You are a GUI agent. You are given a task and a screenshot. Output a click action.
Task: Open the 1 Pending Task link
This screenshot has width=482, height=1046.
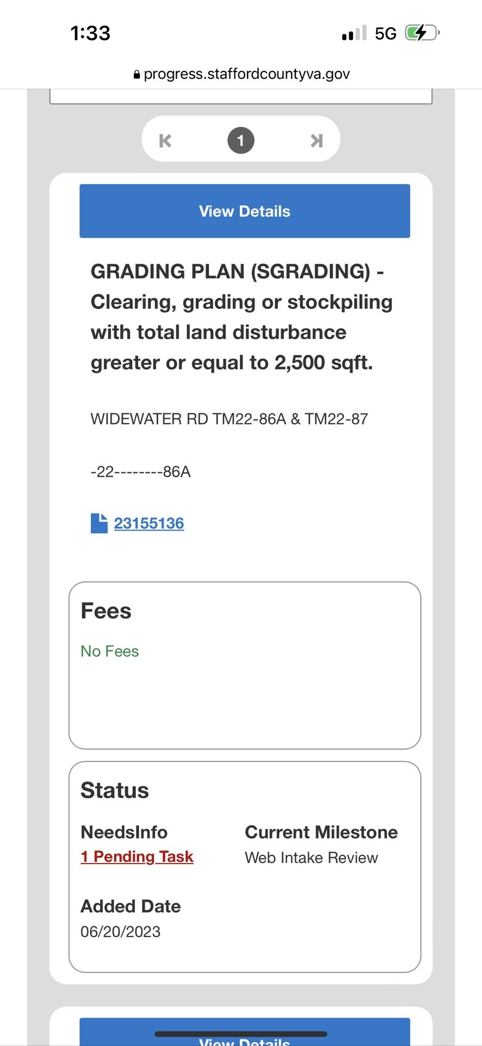click(137, 857)
